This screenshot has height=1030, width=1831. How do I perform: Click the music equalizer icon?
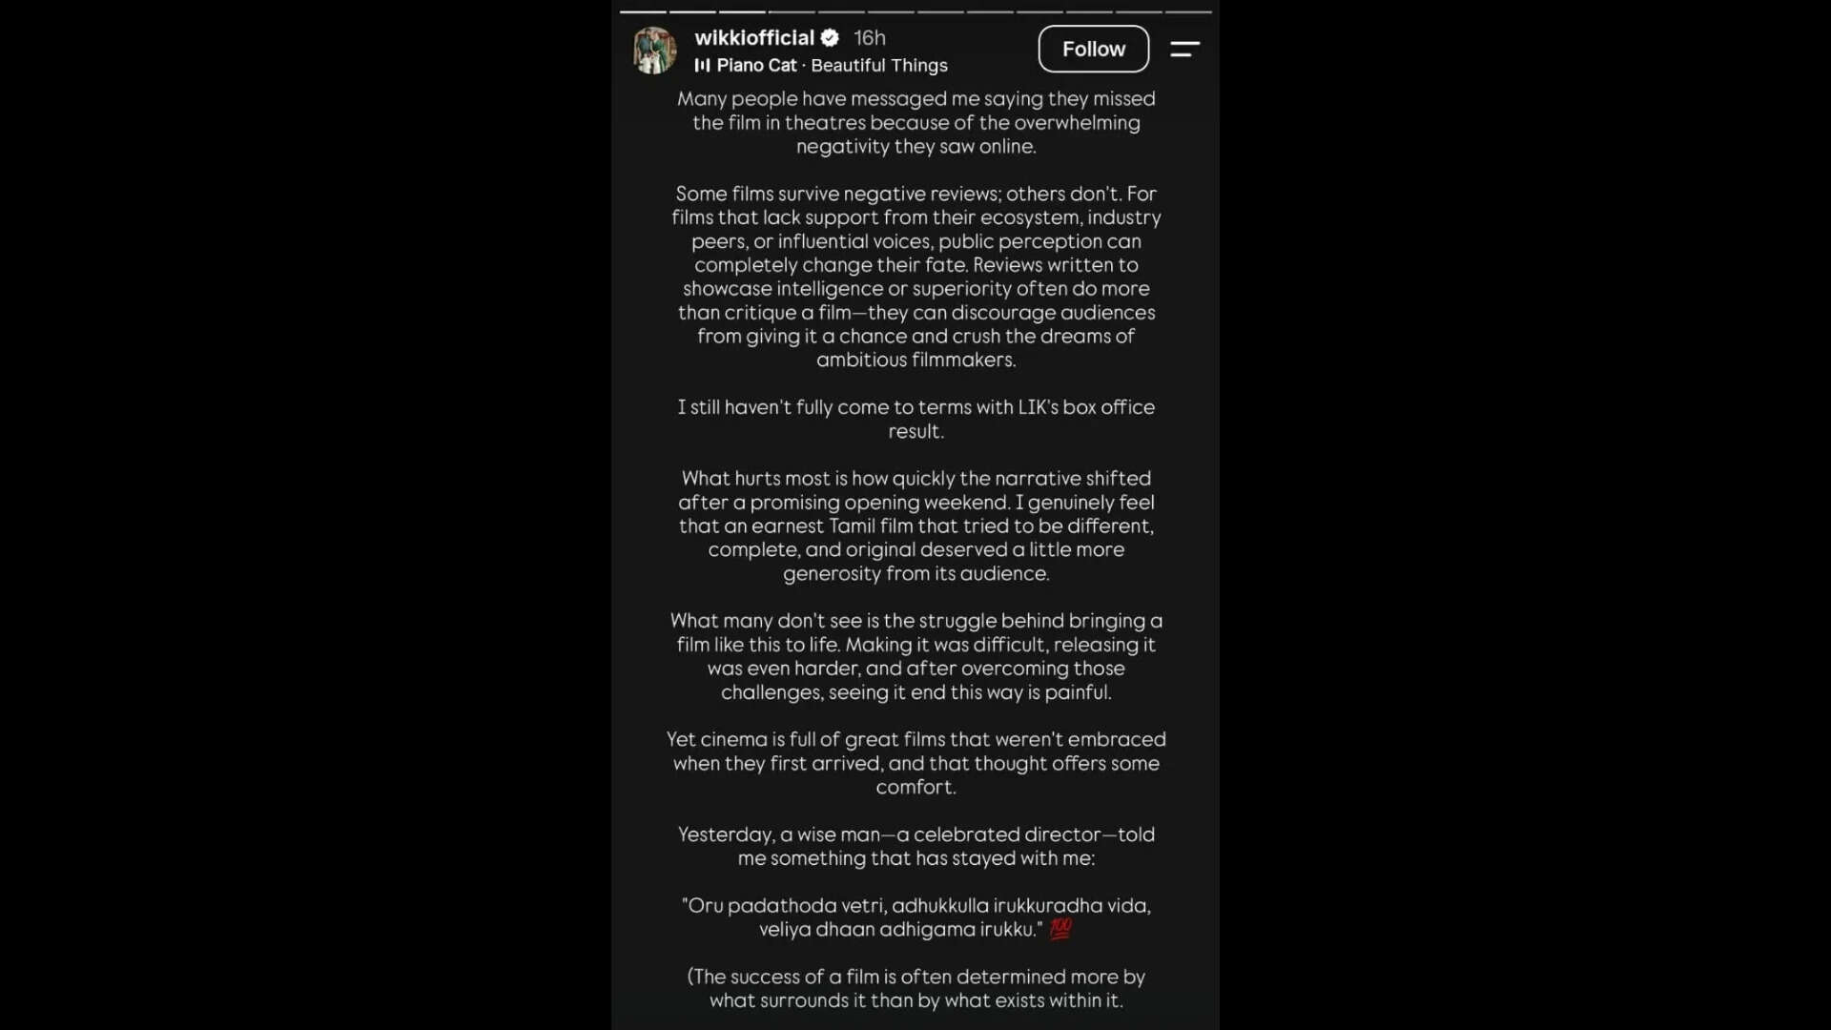(703, 65)
